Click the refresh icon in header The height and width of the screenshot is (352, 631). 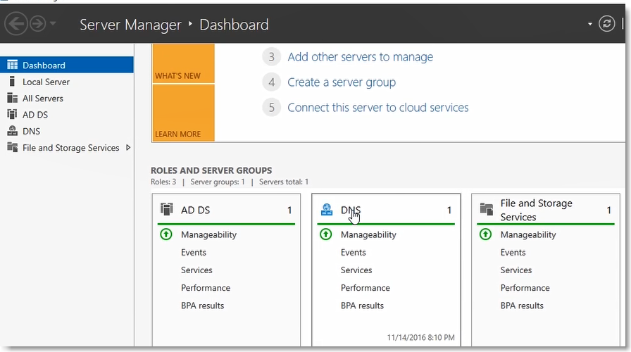coord(606,24)
